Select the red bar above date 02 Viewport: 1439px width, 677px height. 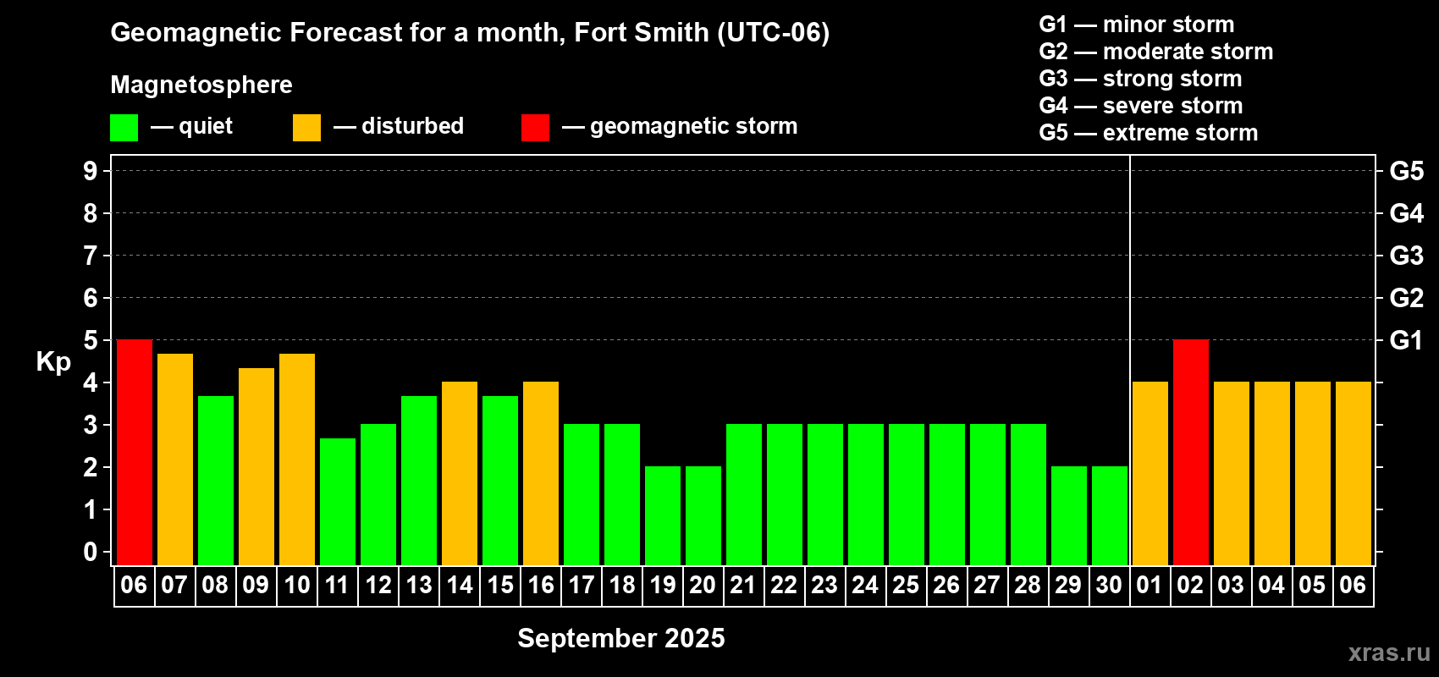[1191, 453]
